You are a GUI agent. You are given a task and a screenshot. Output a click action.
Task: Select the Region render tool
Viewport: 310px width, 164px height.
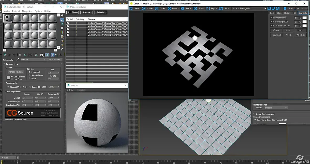click(208, 8)
